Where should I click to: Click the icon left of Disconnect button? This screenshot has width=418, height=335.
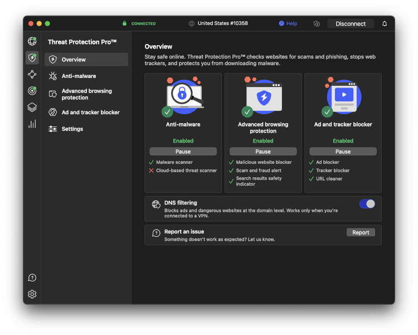(x=317, y=24)
